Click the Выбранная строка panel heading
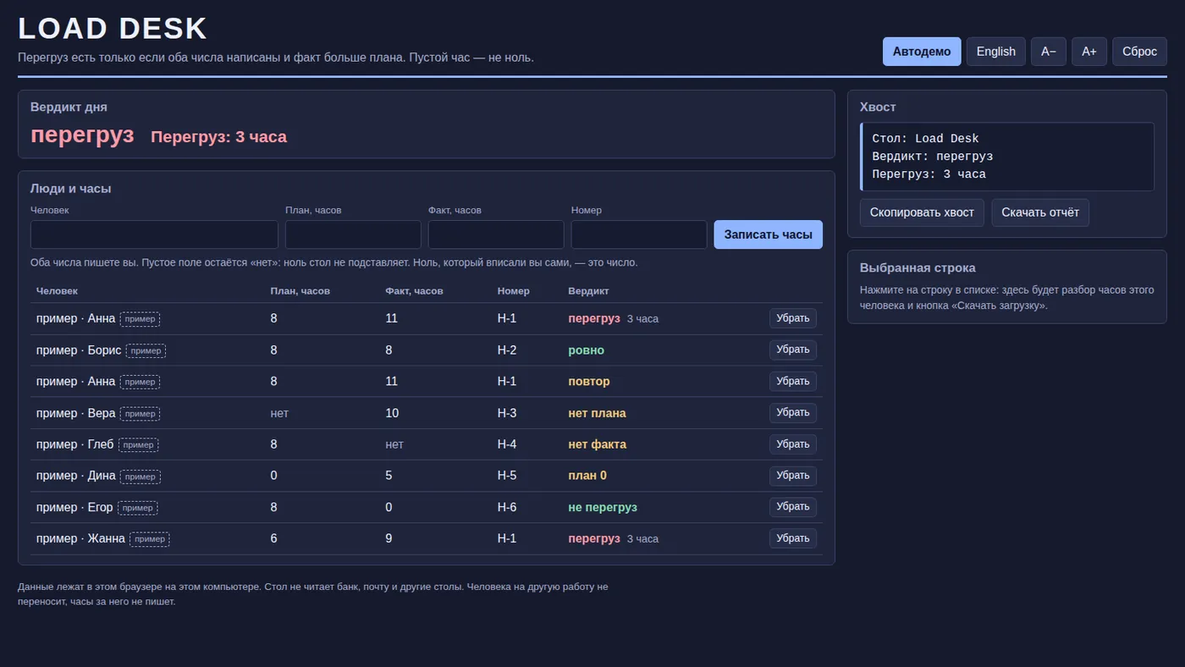 pos(918,267)
